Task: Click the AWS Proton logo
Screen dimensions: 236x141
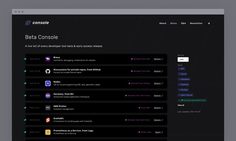Action: coord(48,108)
